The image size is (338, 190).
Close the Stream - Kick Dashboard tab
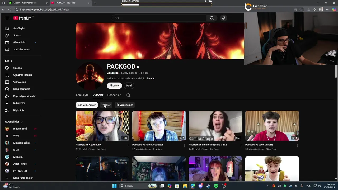pos(47,3)
